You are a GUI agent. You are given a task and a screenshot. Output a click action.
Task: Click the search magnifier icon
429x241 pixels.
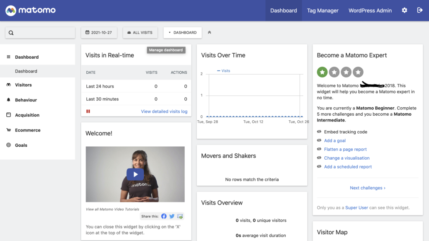click(11, 33)
